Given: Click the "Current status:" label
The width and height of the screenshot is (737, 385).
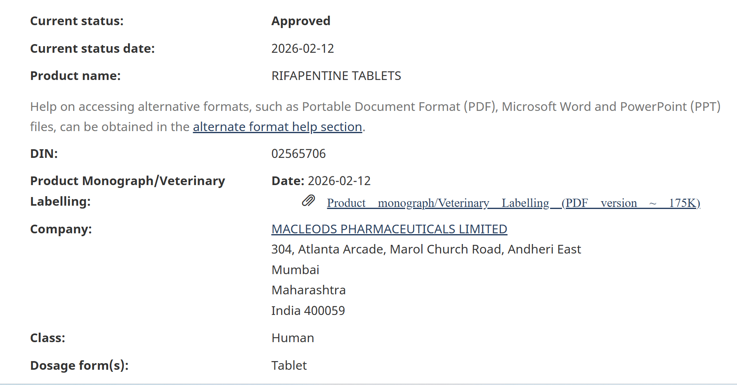Looking at the screenshot, I should pos(77,21).
